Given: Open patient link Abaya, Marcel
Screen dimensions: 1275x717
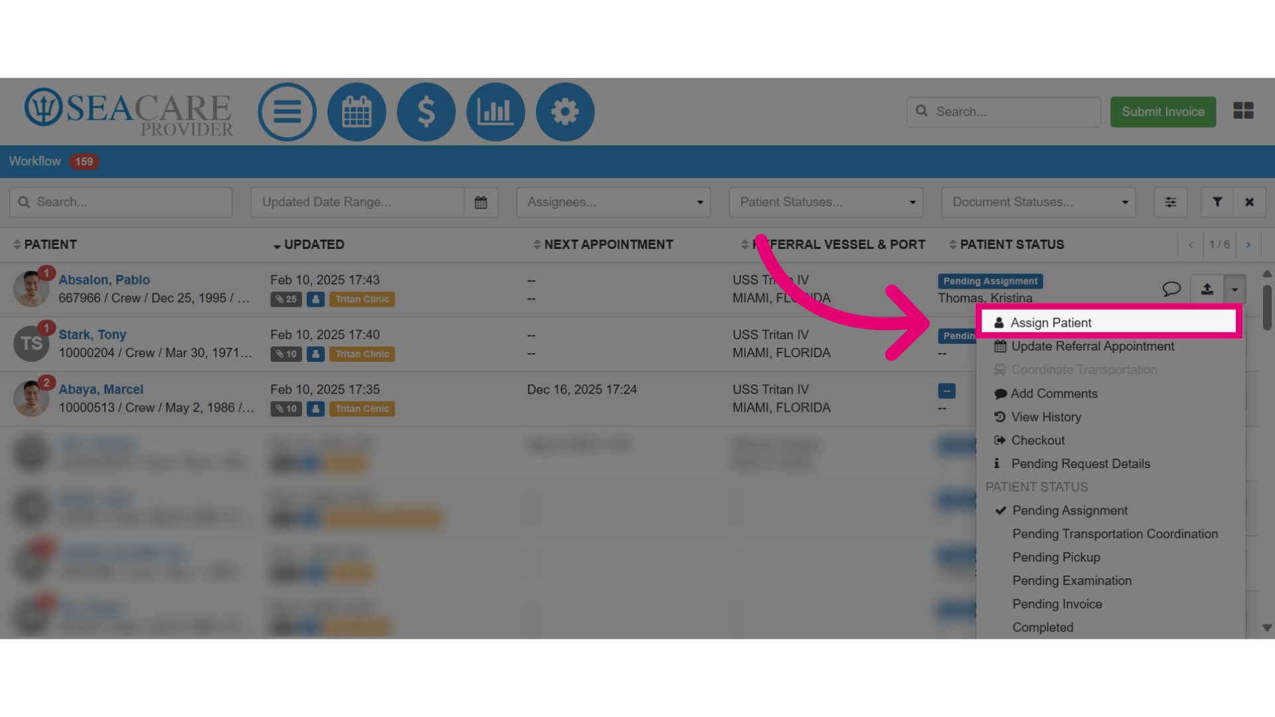Looking at the screenshot, I should (101, 390).
